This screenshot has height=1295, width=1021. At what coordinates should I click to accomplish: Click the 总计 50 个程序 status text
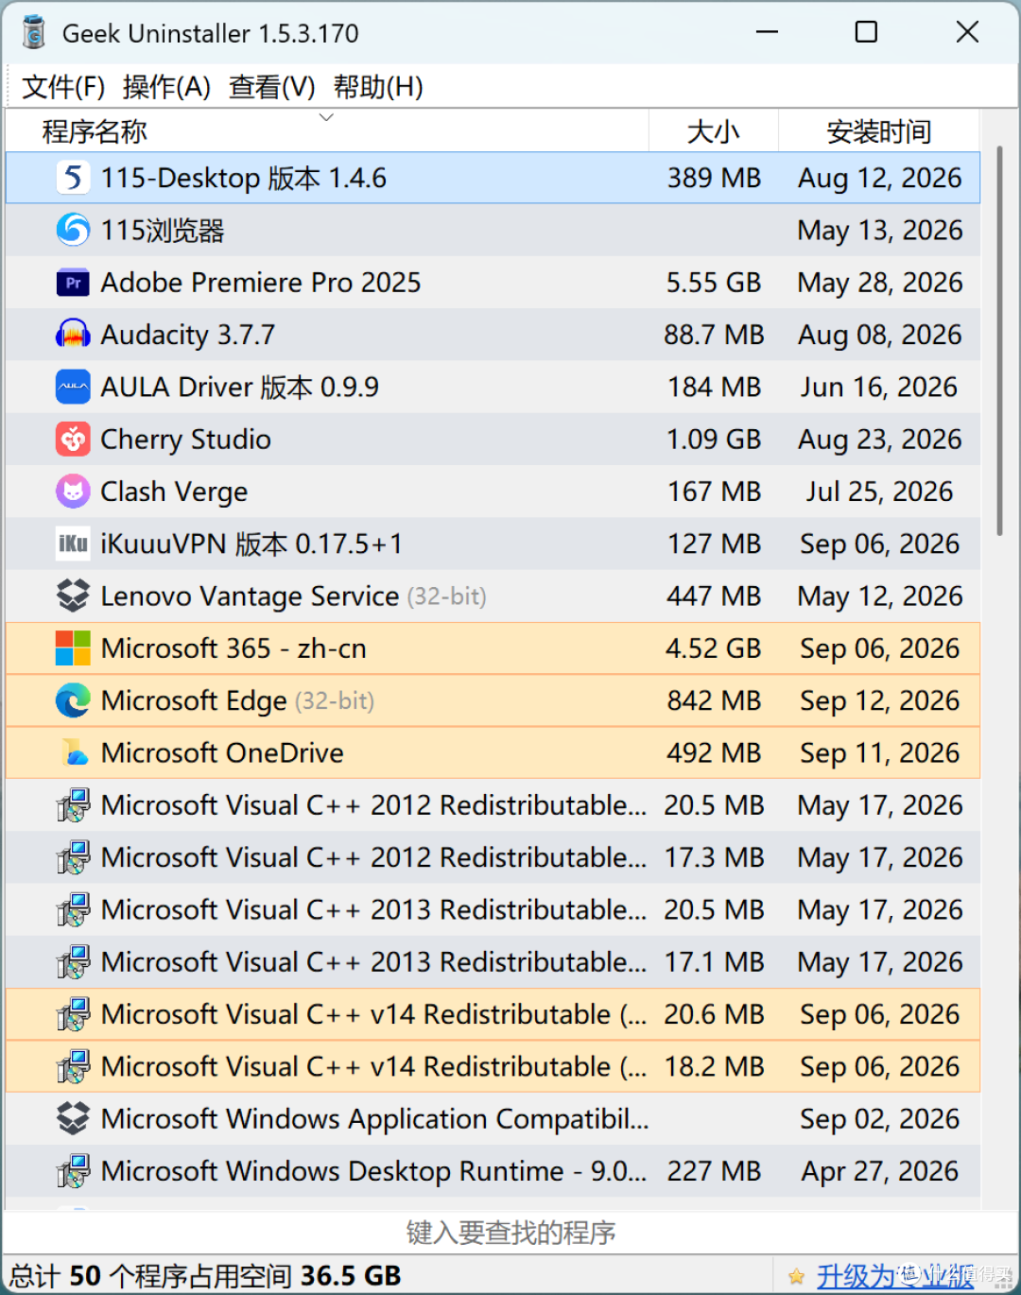(206, 1276)
